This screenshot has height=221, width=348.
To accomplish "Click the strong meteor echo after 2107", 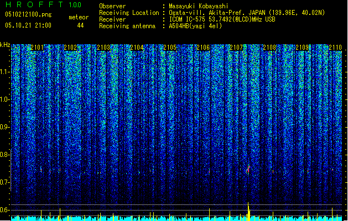I will [x=248, y=170].
